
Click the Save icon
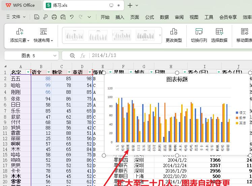click(x=37, y=17)
